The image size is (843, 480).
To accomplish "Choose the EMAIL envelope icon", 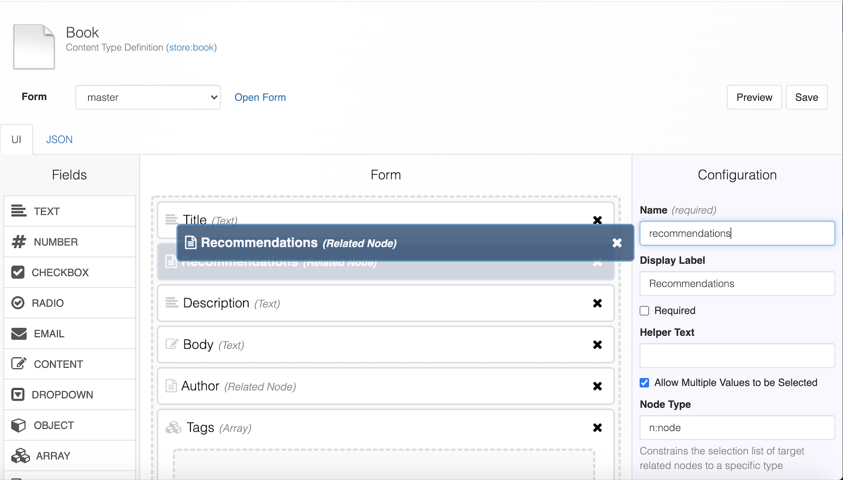I will point(18,333).
